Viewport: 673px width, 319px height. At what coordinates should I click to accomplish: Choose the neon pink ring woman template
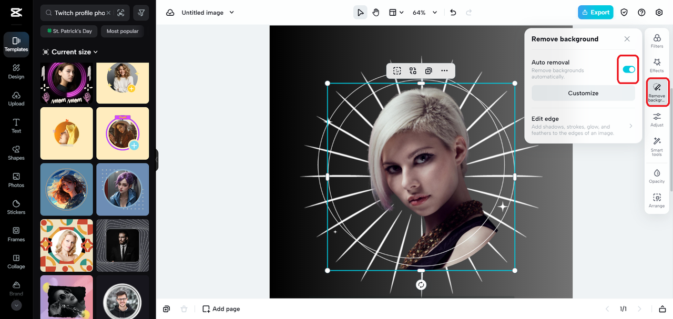[x=67, y=83]
